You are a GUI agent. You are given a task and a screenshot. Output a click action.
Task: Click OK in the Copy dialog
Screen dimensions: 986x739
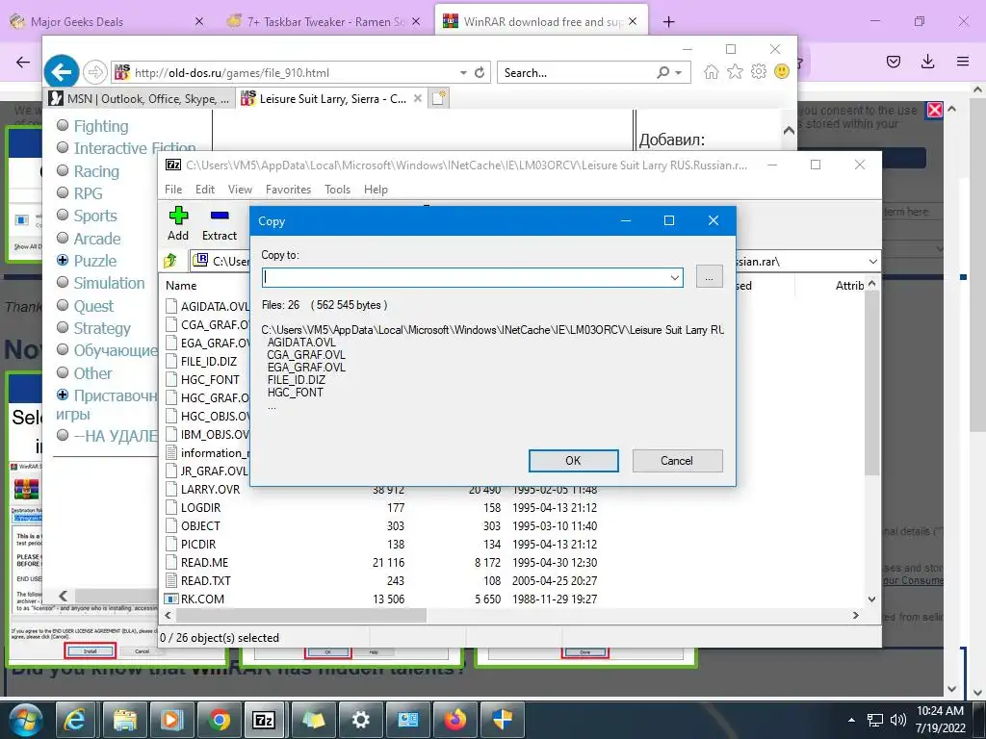tap(574, 461)
